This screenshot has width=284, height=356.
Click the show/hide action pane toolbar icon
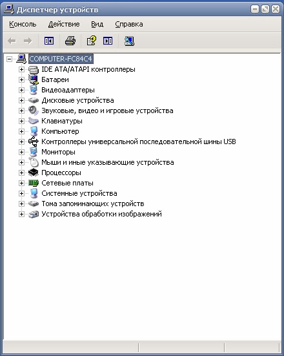pyautogui.click(x=108, y=41)
